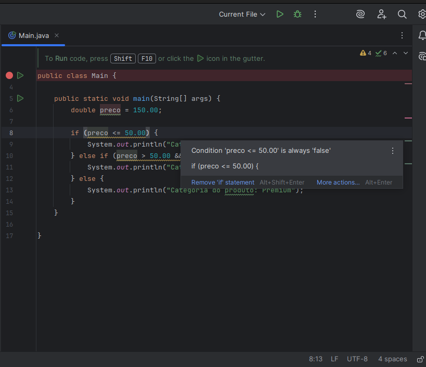Click the upper green stripe marker in scrollbar
Viewport: 426px width, 367px height.
coord(408,141)
